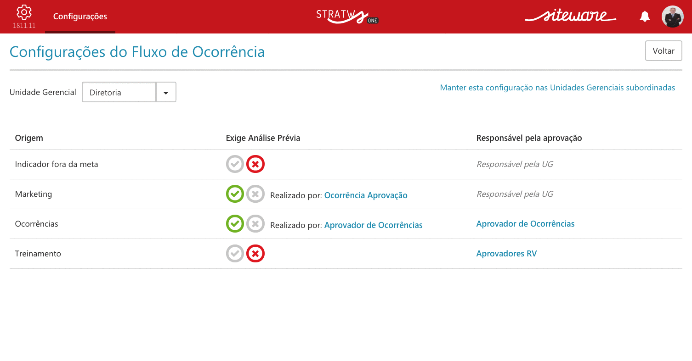This screenshot has height=361, width=692.
Task: Click red X for Indicador fora da meta
Action: click(255, 164)
